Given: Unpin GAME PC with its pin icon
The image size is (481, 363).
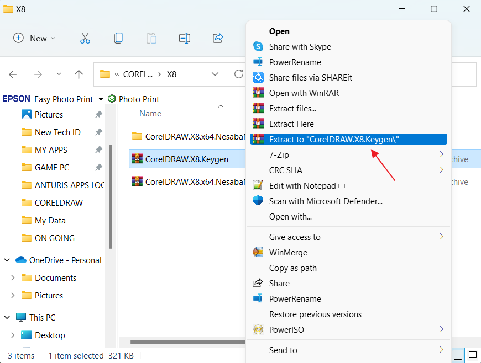Looking at the screenshot, I should pos(98,167).
